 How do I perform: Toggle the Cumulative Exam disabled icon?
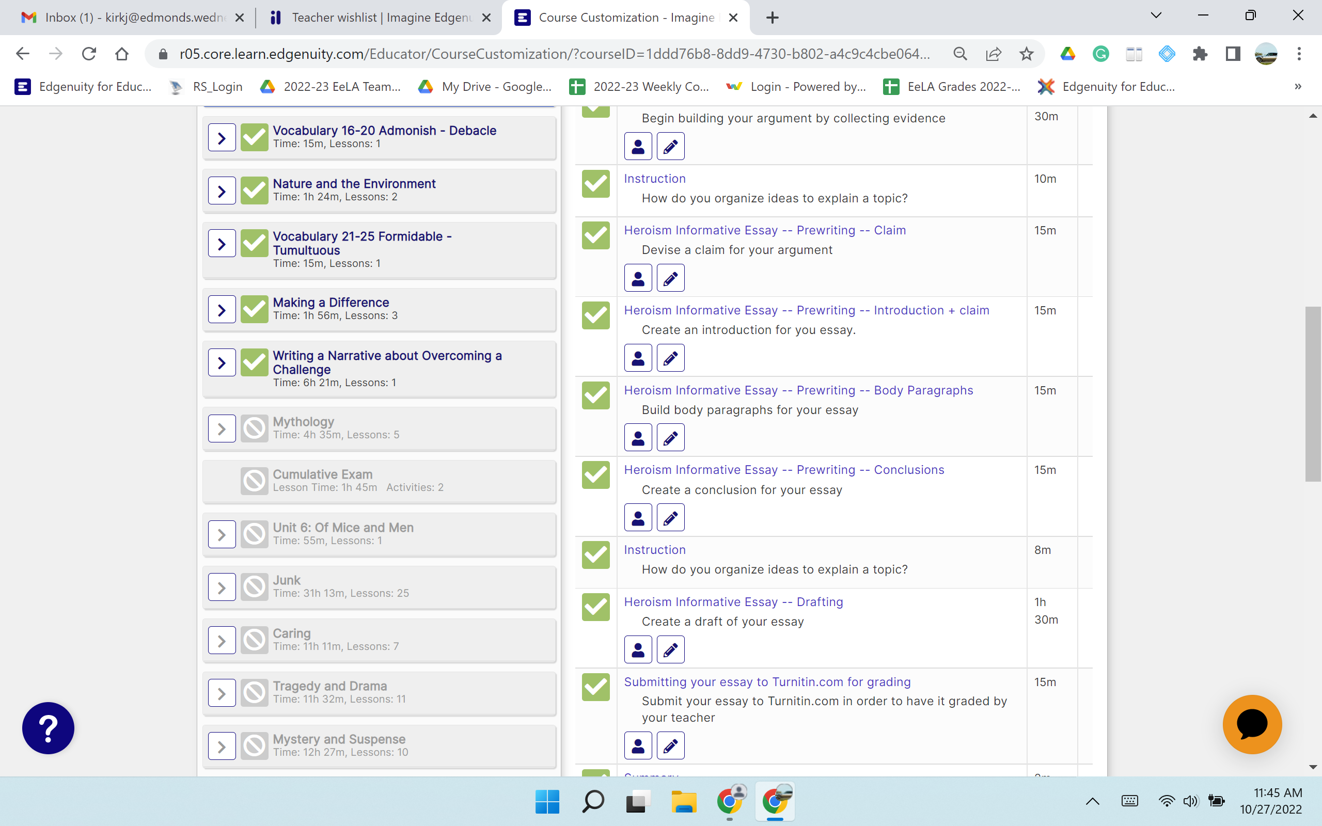[x=254, y=481]
